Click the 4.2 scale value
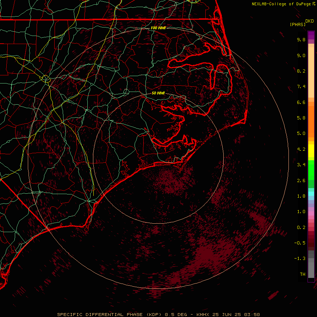The height and width of the screenshot is (317, 317). (301, 149)
